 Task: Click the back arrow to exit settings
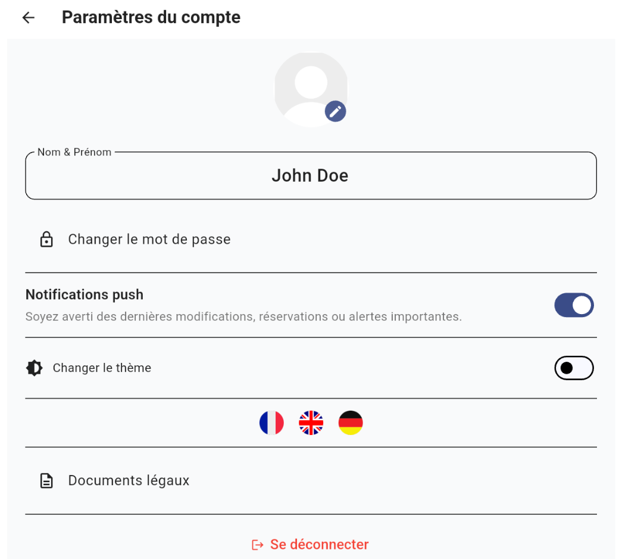coord(28,17)
